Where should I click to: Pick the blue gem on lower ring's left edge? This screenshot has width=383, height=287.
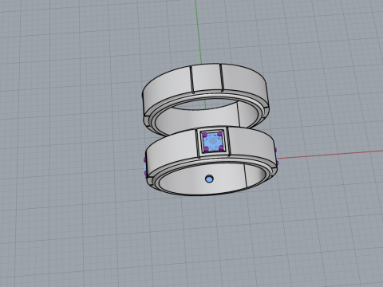click(x=145, y=167)
